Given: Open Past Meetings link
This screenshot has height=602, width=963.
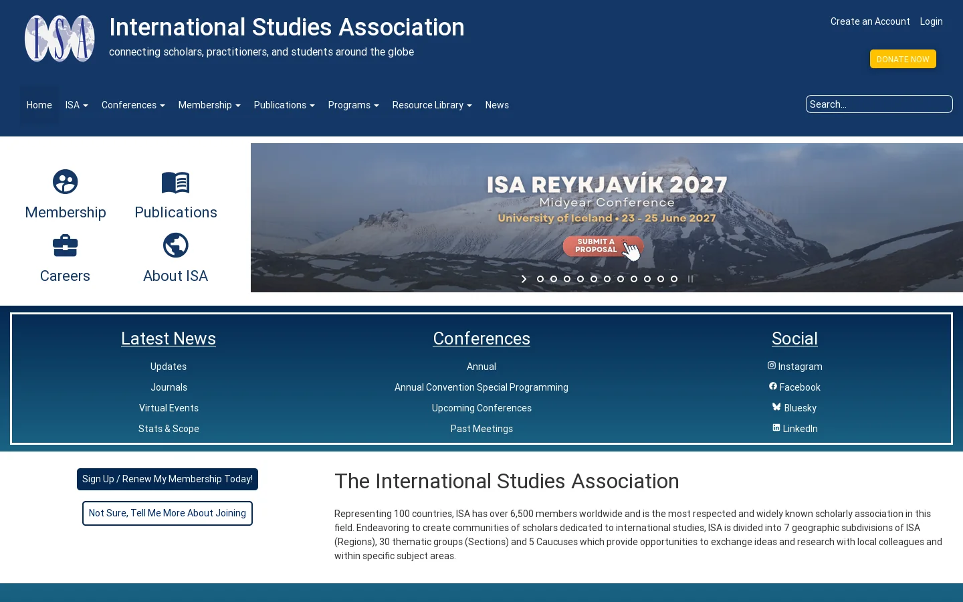Looking at the screenshot, I should (x=481, y=429).
